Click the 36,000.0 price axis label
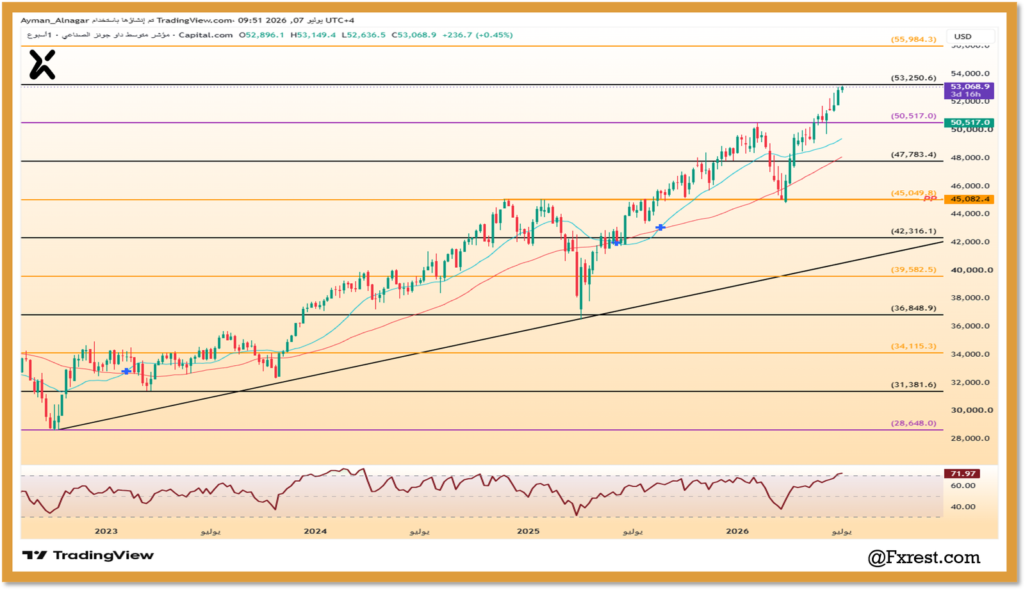The width and height of the screenshot is (1025, 590). pyautogui.click(x=970, y=326)
